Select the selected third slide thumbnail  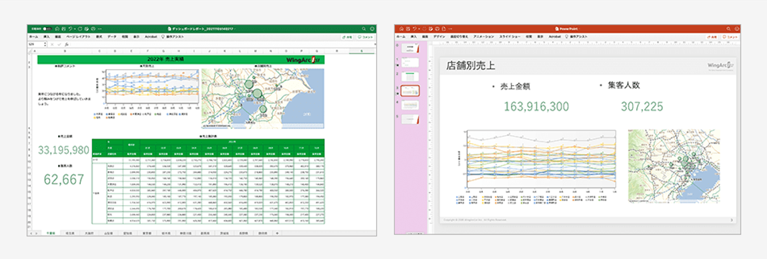pyautogui.click(x=410, y=91)
